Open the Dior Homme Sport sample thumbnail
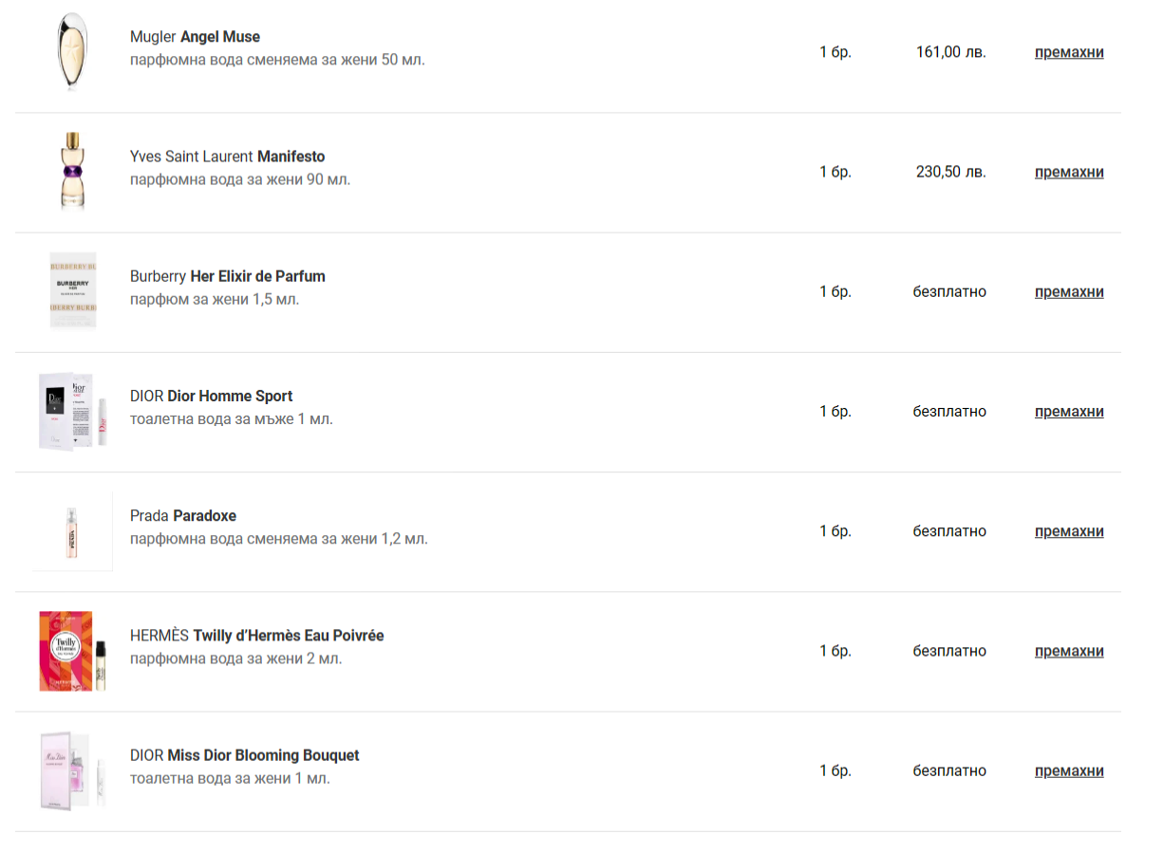This screenshot has height=852, width=1164. pos(73,411)
